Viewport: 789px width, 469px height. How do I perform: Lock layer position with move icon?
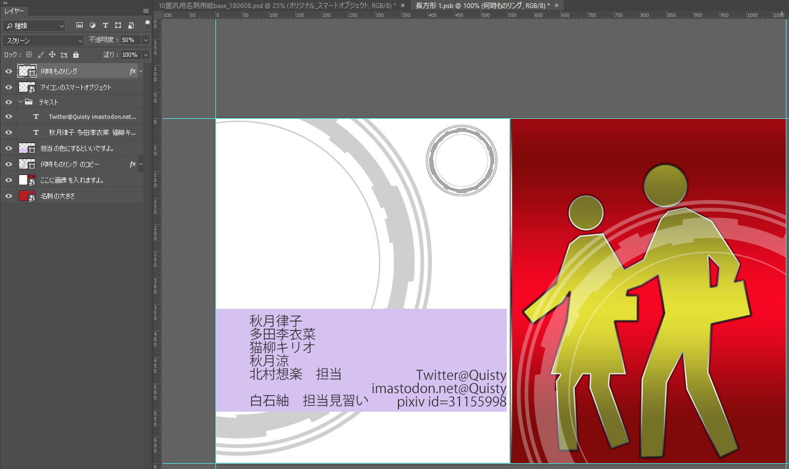point(52,55)
